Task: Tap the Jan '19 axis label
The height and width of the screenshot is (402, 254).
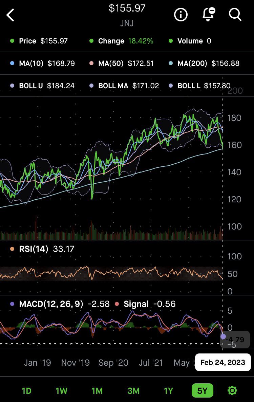Action: click(x=38, y=363)
